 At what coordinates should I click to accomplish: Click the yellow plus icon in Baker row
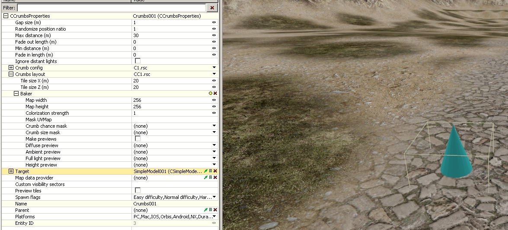click(x=211, y=94)
